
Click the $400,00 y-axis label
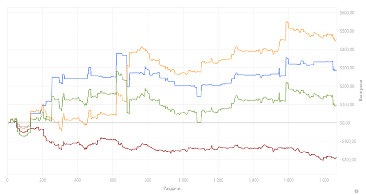point(347,50)
